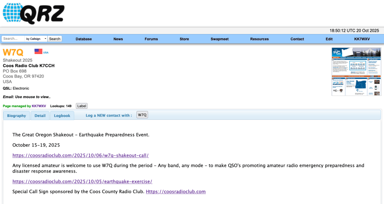The width and height of the screenshot is (384, 204).
Task: Open the Shakeout profile thumbnail image
Action: (356, 72)
